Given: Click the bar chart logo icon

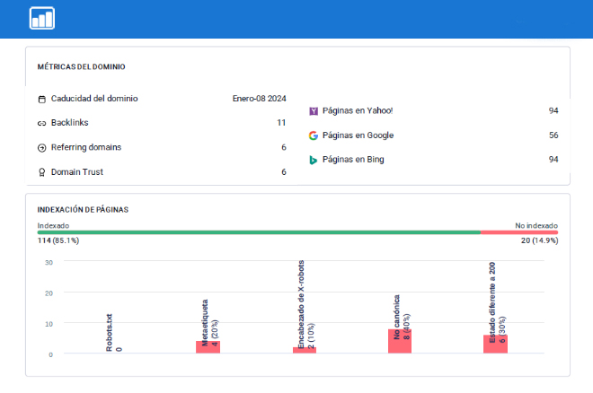Looking at the screenshot, I should [x=41, y=19].
